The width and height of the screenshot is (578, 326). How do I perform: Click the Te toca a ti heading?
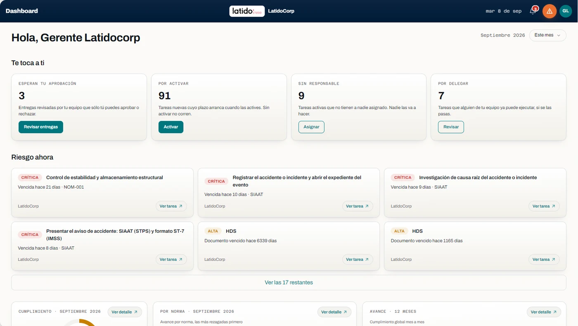coord(28,63)
